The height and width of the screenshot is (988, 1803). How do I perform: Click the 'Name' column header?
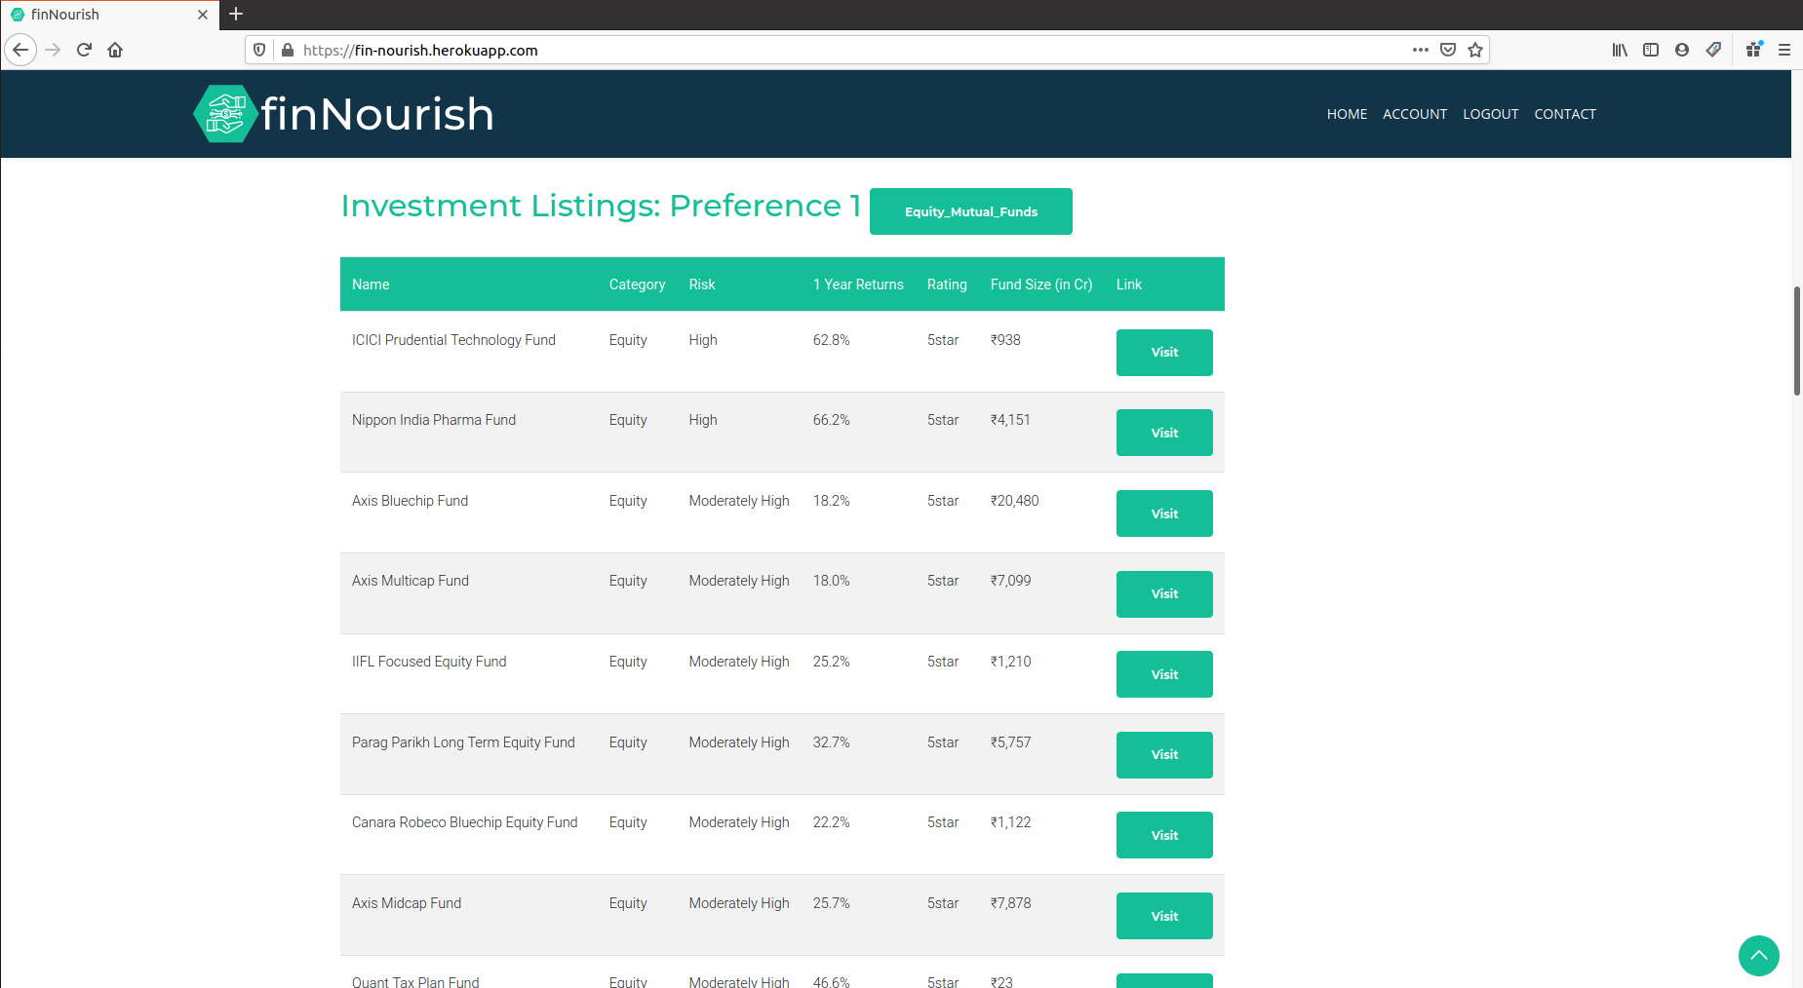tap(371, 285)
